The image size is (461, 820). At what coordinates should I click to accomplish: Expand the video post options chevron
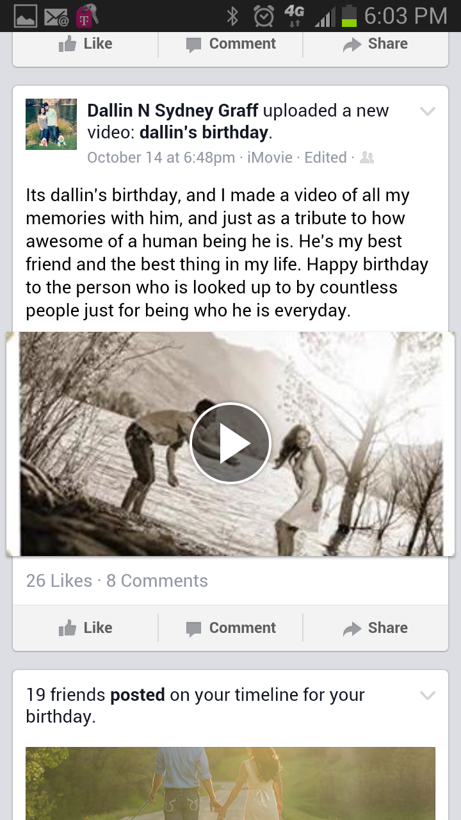point(427,111)
